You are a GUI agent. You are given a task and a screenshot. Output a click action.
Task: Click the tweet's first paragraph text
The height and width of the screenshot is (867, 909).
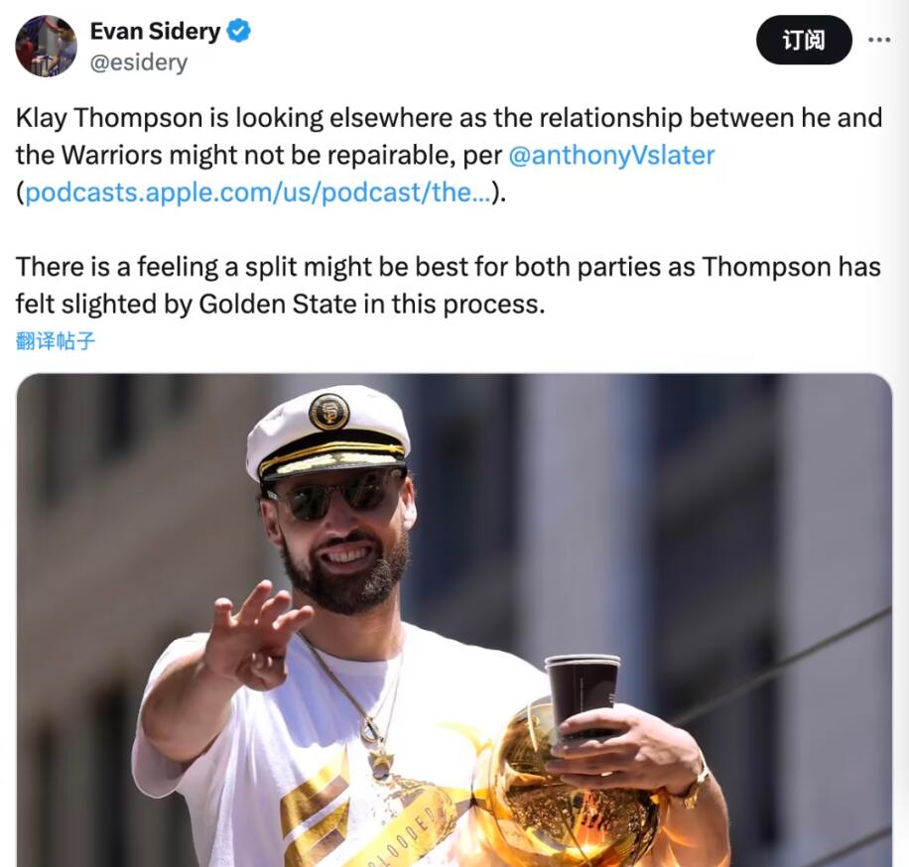click(x=397, y=119)
